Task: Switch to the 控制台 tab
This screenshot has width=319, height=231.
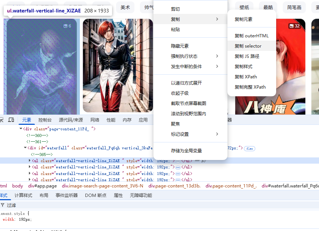Action: (45, 120)
